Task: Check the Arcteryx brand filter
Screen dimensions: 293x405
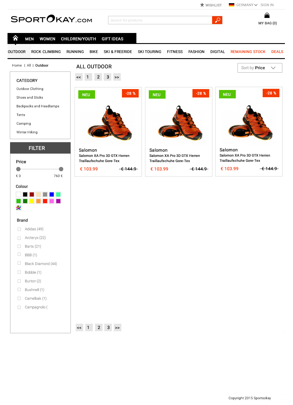Action: point(19,238)
